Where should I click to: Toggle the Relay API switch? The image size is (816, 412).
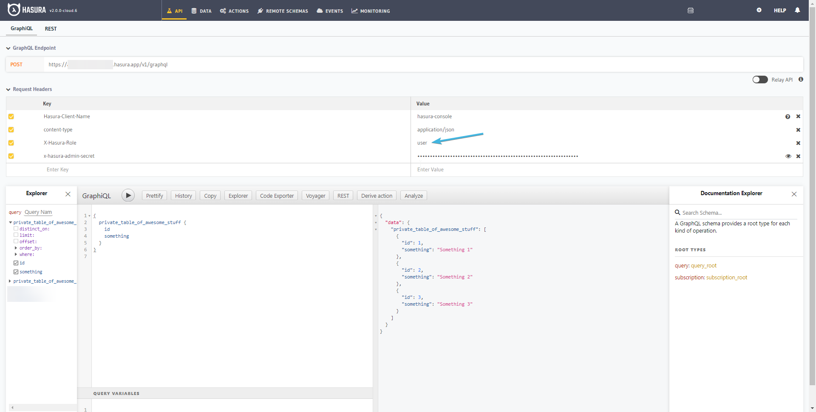pyautogui.click(x=760, y=80)
